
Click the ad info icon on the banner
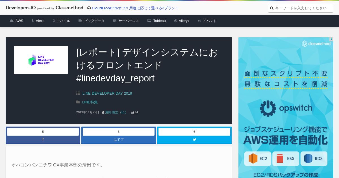[331, 39]
